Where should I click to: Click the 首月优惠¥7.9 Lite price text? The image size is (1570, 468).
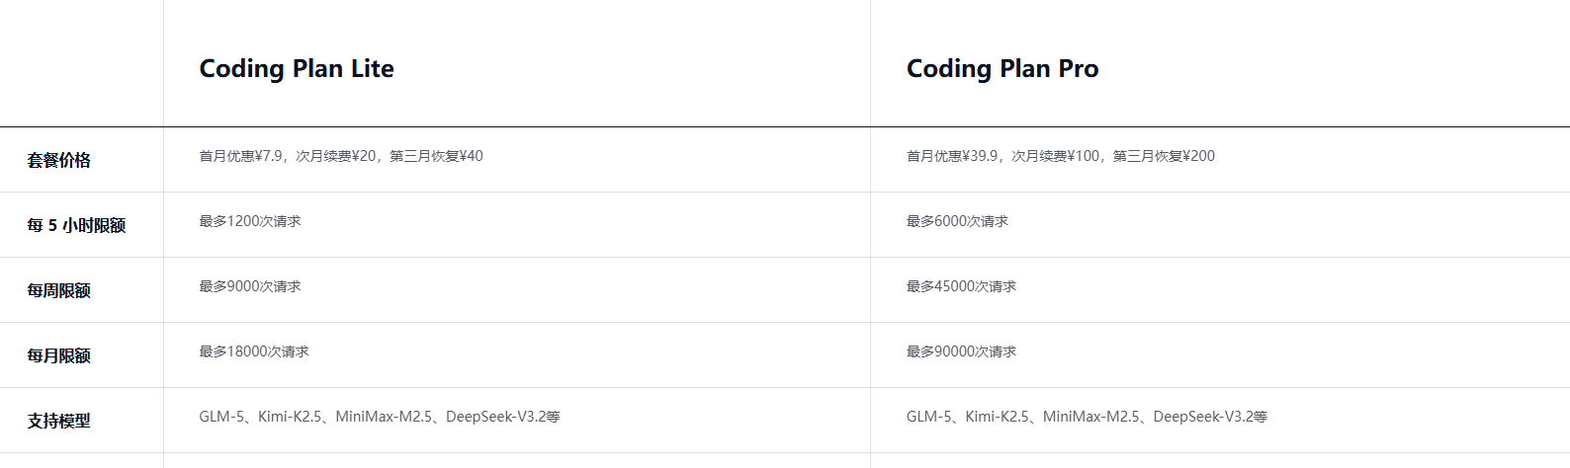coord(240,156)
